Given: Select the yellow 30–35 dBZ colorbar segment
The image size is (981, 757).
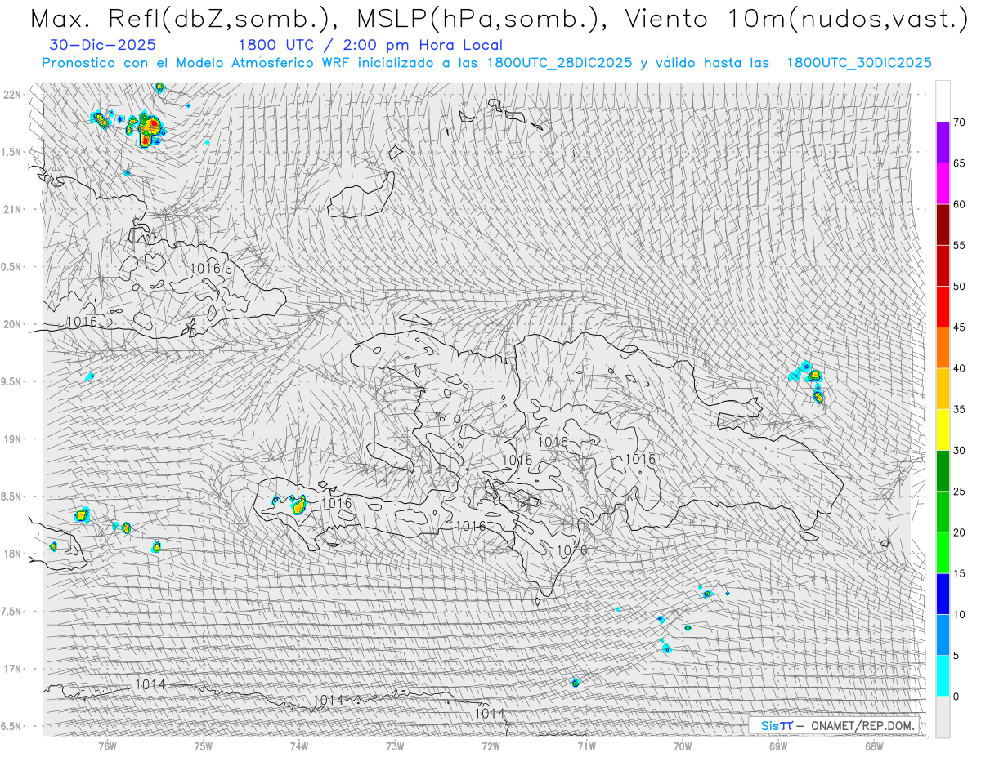Looking at the screenshot, I should (943, 430).
